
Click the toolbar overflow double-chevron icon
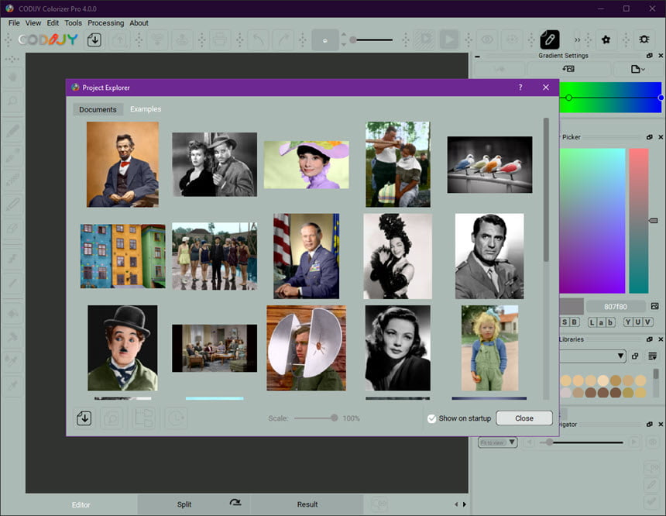pyautogui.click(x=577, y=40)
